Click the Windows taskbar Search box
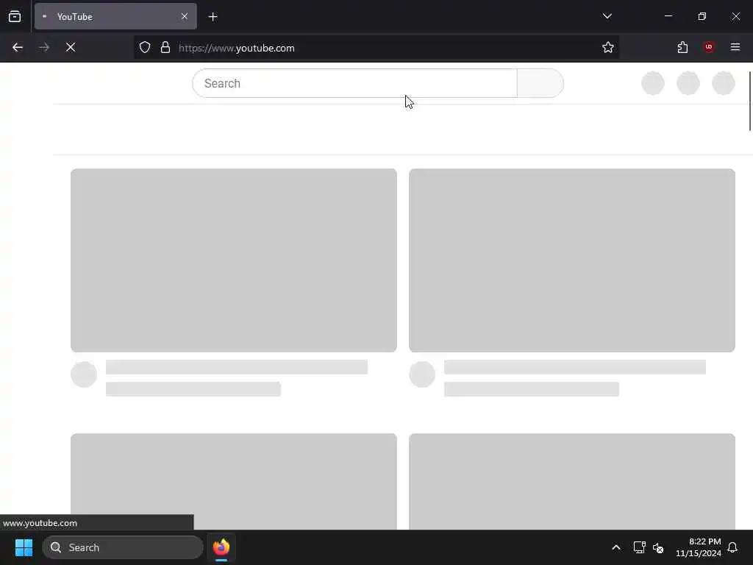This screenshot has height=565, width=753. [x=123, y=547]
